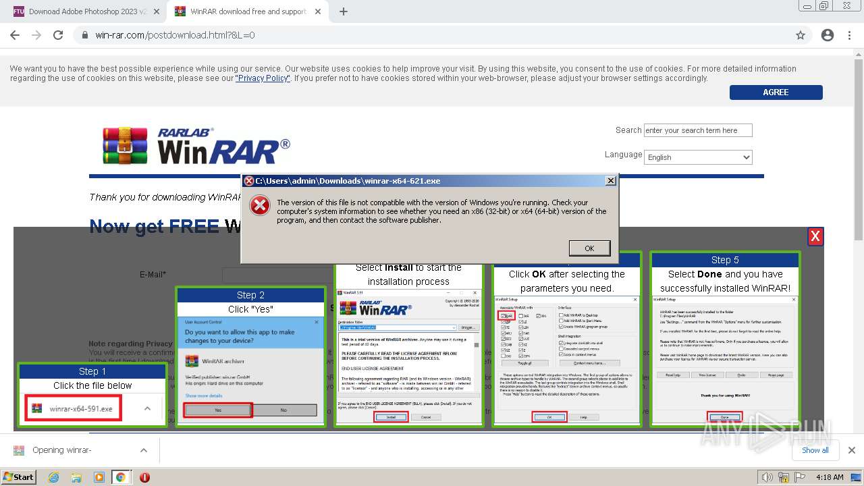Close the installation steps overlay with red X

(815, 236)
